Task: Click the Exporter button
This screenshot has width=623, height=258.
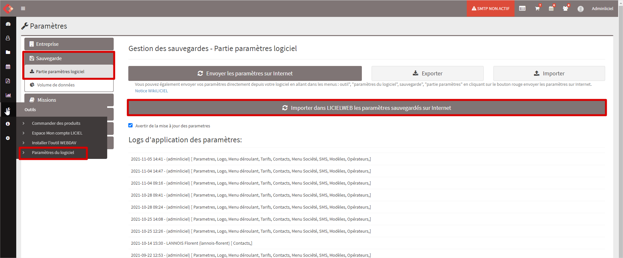Action: (x=427, y=73)
